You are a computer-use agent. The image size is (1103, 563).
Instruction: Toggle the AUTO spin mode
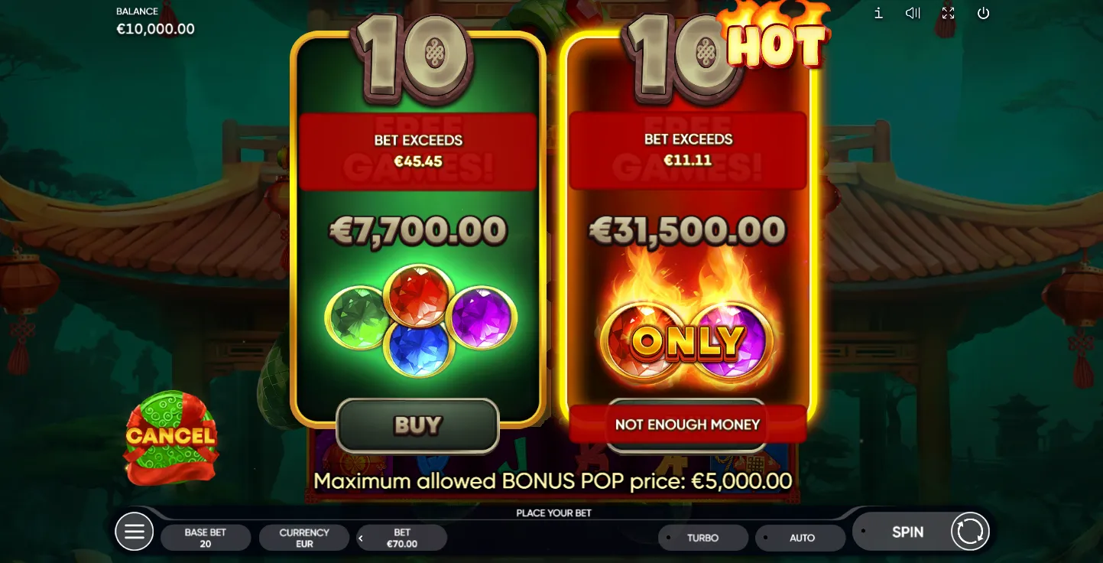801,538
